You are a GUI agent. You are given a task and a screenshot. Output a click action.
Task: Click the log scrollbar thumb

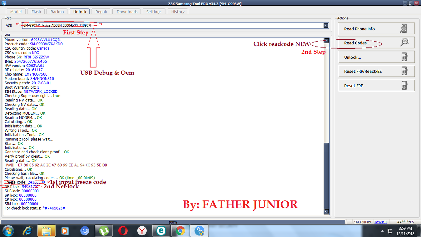(x=326, y=176)
